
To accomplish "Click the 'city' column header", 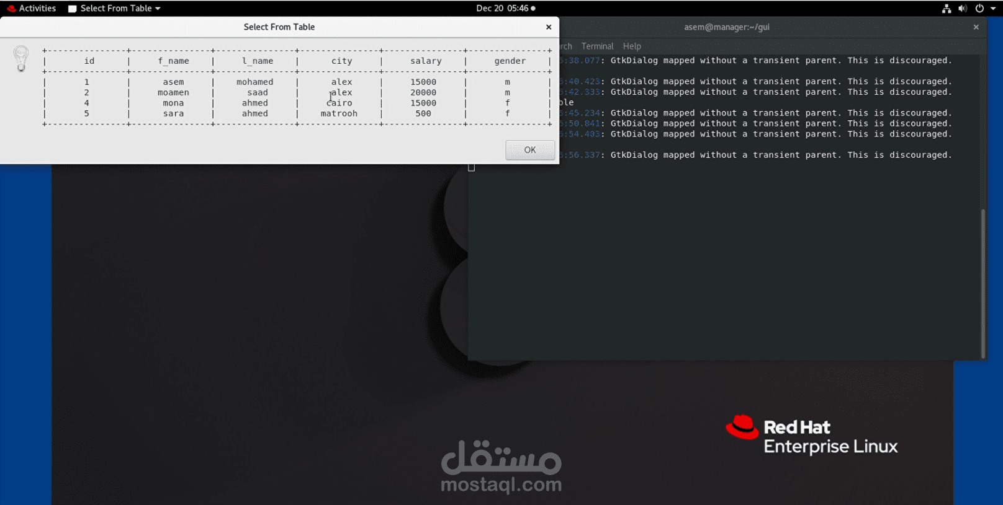I will (341, 61).
